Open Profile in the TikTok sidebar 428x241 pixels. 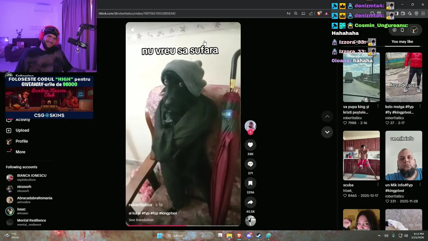coord(17,141)
